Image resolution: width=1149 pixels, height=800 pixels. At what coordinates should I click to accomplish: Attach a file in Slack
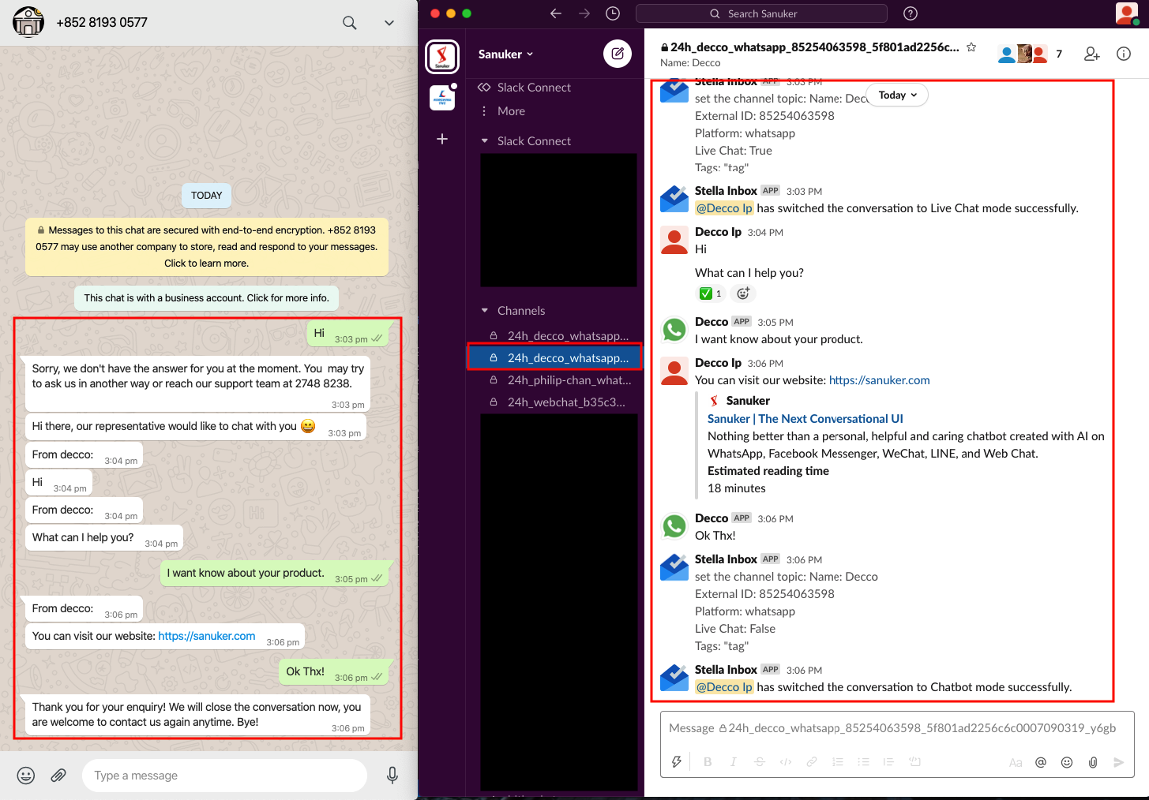click(1093, 762)
